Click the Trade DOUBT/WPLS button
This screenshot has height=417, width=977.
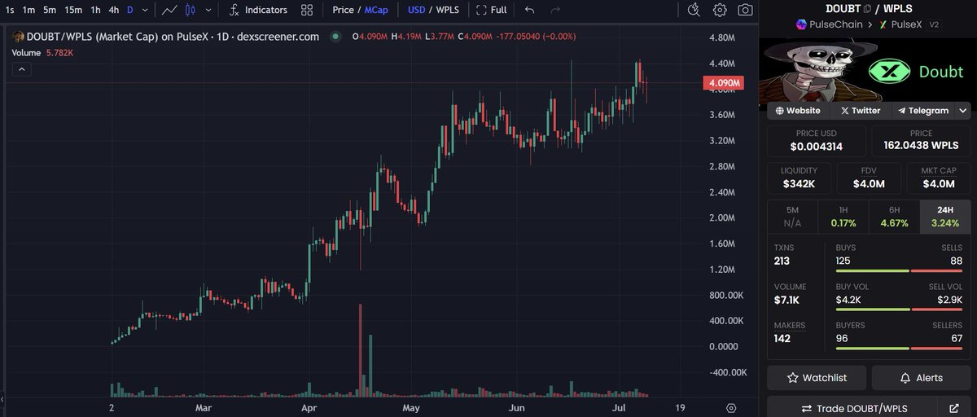(854, 407)
